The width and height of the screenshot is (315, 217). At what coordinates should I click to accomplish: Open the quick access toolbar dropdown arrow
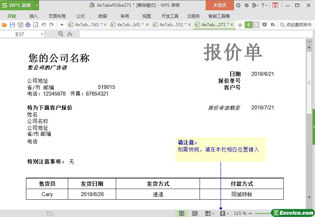tap(62, 25)
